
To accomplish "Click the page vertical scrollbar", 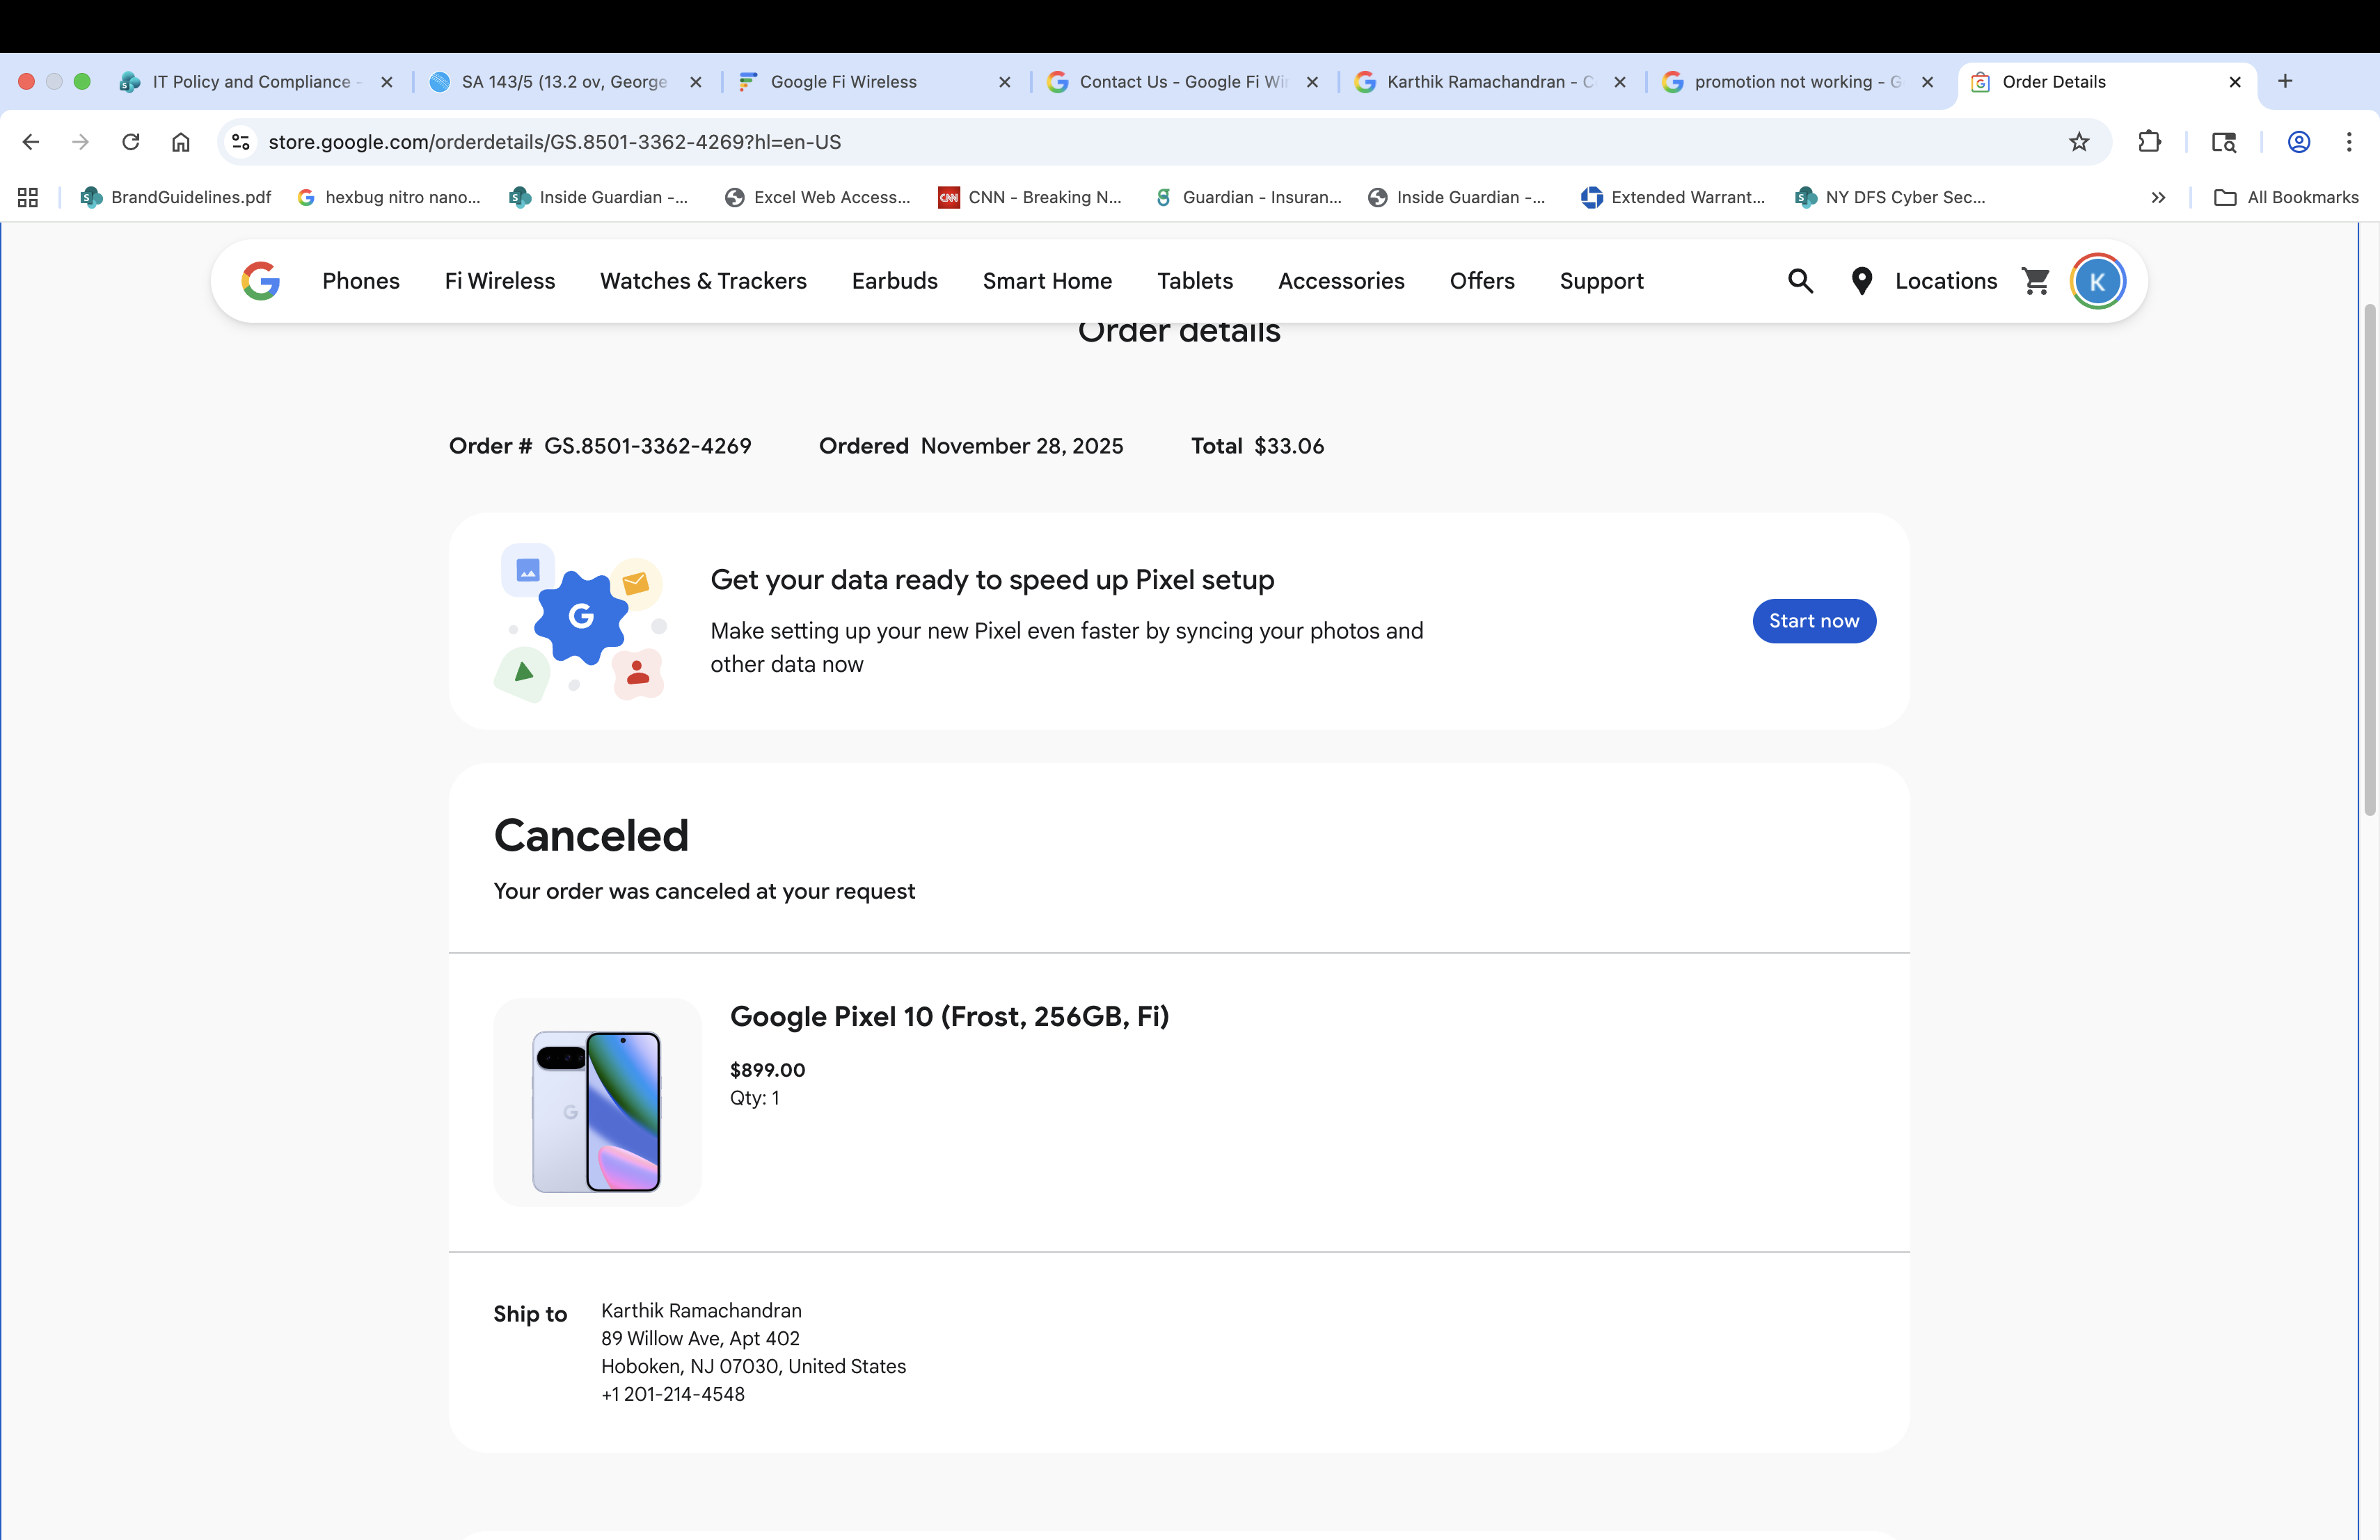I will [x=2369, y=560].
